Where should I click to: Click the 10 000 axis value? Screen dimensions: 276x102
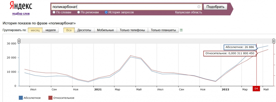(11, 72)
